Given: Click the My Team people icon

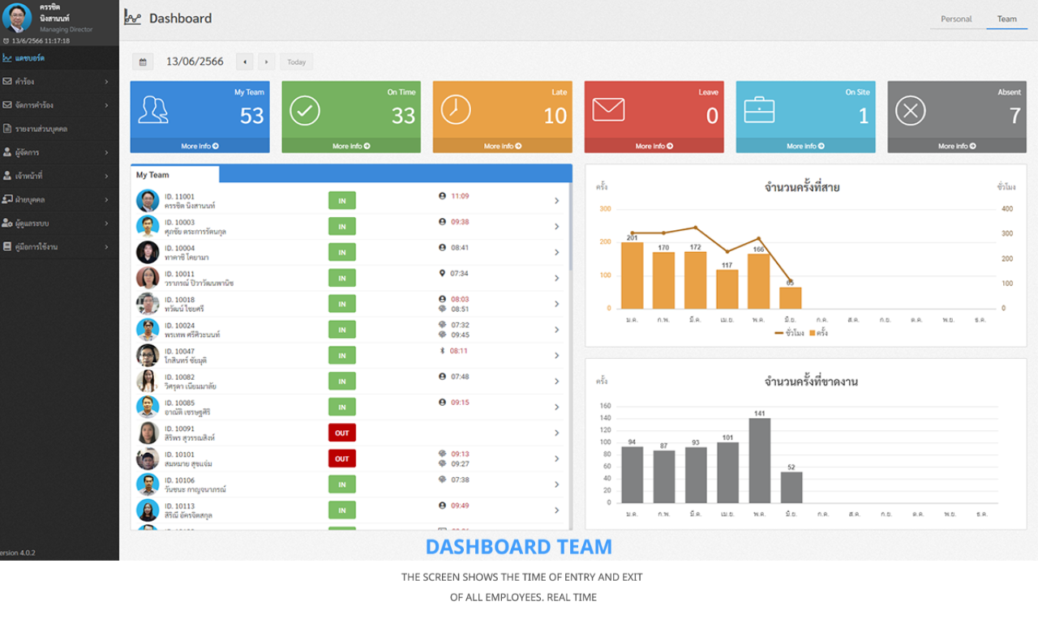Looking at the screenshot, I should [x=153, y=109].
